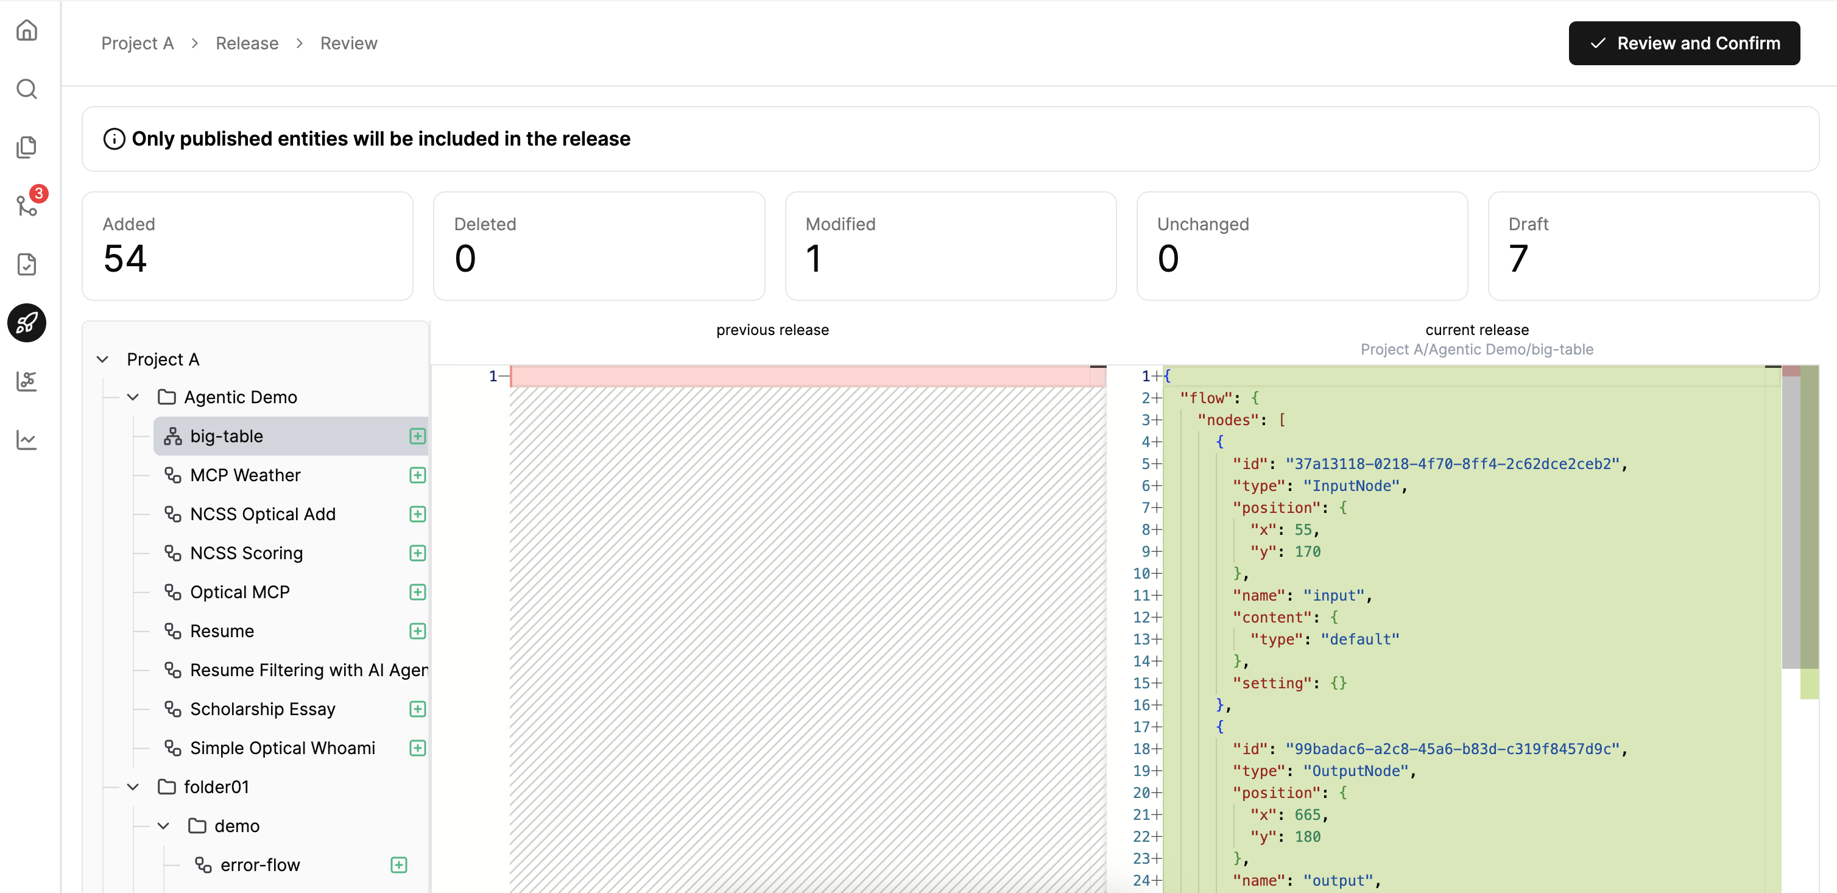1837x893 pixels.
Task: Select the Optical MCP tree item
Action: [x=291, y=592]
